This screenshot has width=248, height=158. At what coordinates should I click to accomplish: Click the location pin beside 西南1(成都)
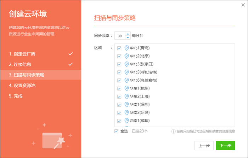(126, 121)
